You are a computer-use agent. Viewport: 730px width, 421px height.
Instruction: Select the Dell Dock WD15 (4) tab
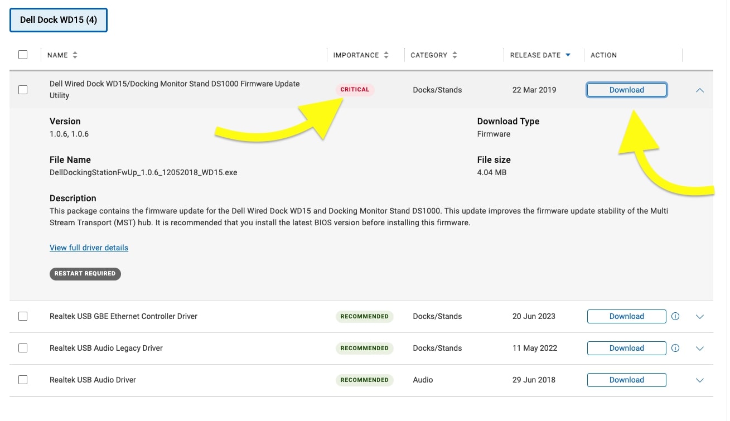[x=59, y=20]
